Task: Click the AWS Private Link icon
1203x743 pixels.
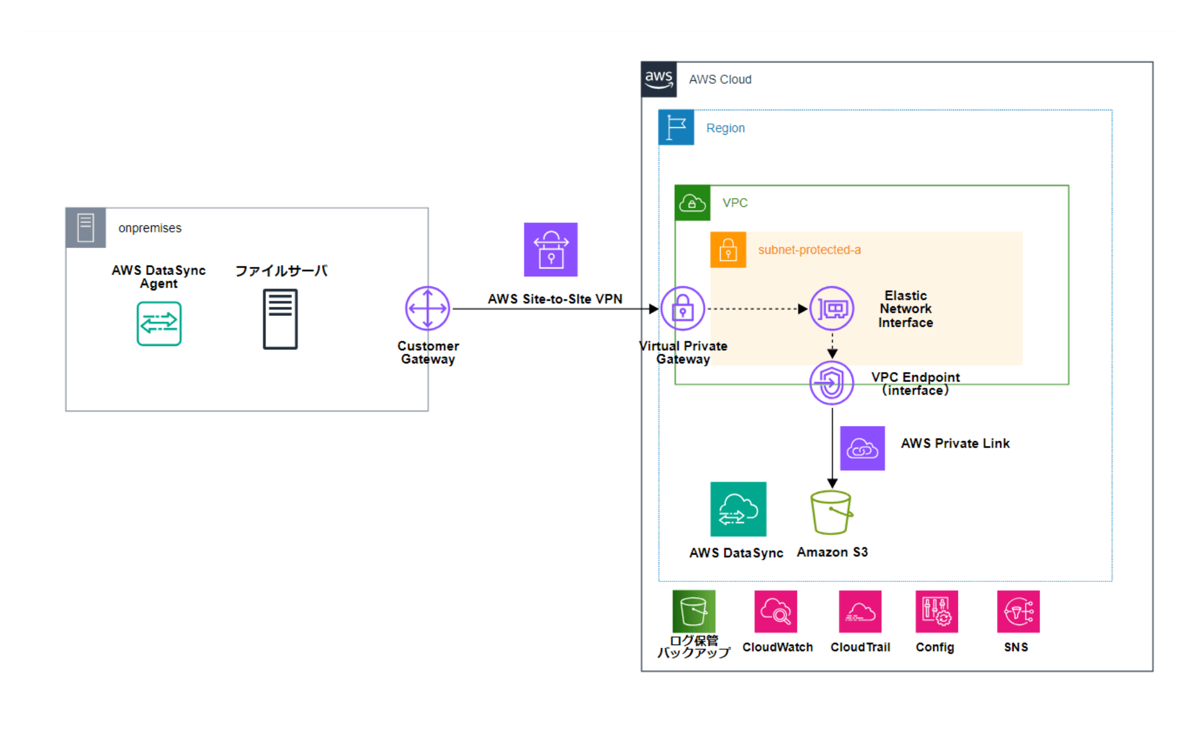Action: click(x=862, y=448)
